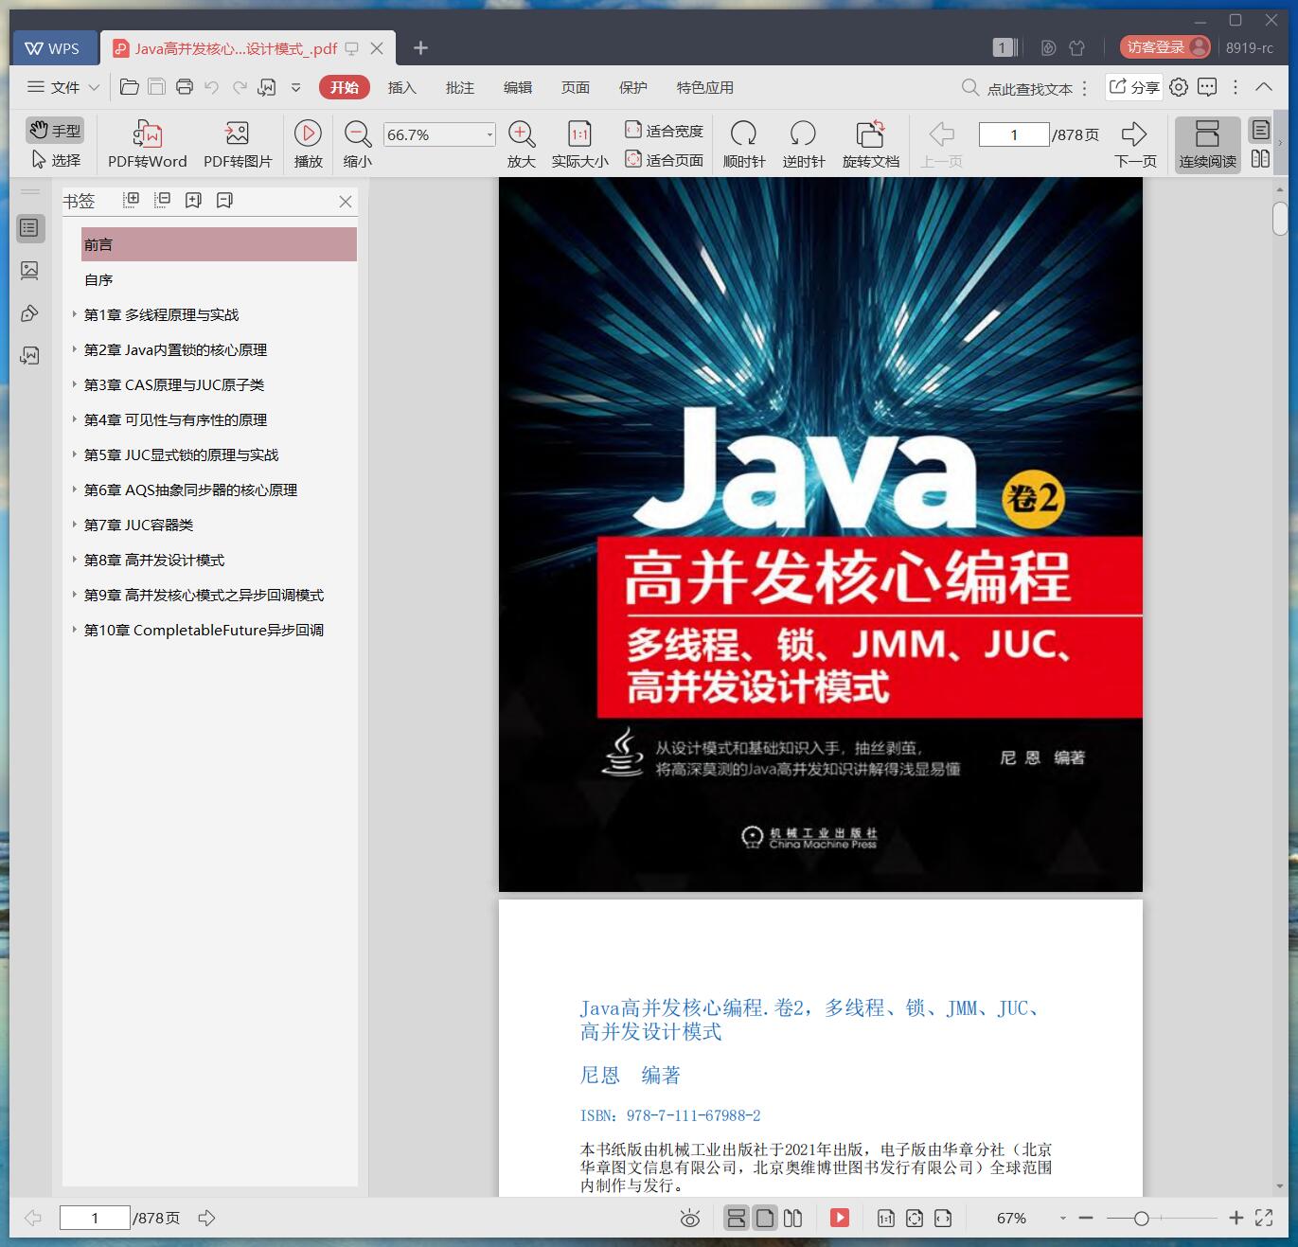Fit whole page in view
This screenshot has width=1298, height=1247.
(x=664, y=160)
